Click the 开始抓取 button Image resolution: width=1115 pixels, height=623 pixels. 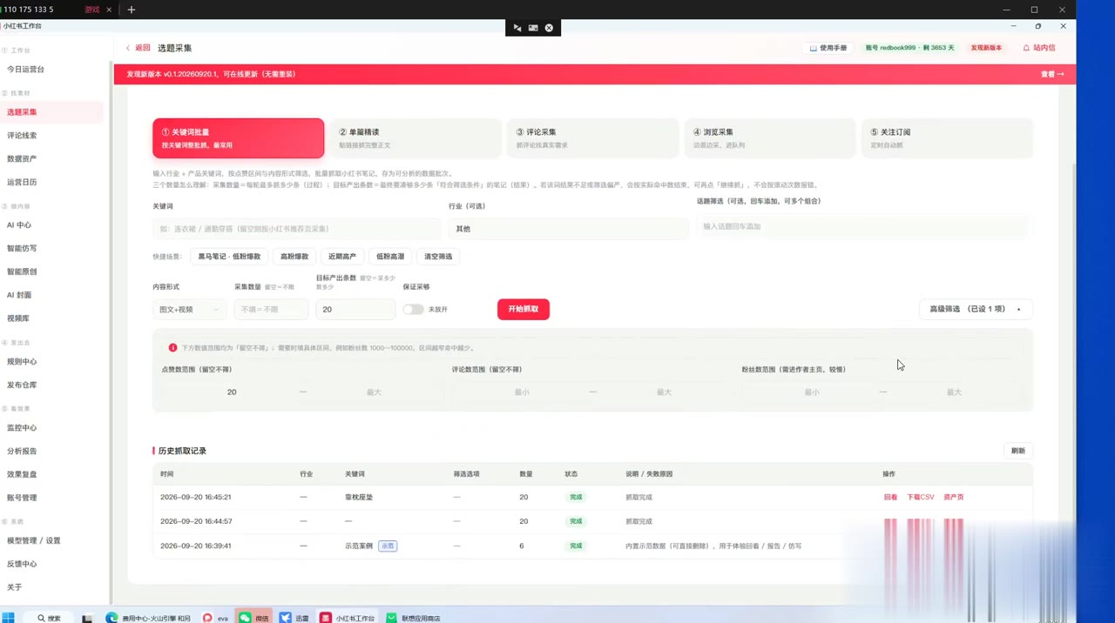524,309
